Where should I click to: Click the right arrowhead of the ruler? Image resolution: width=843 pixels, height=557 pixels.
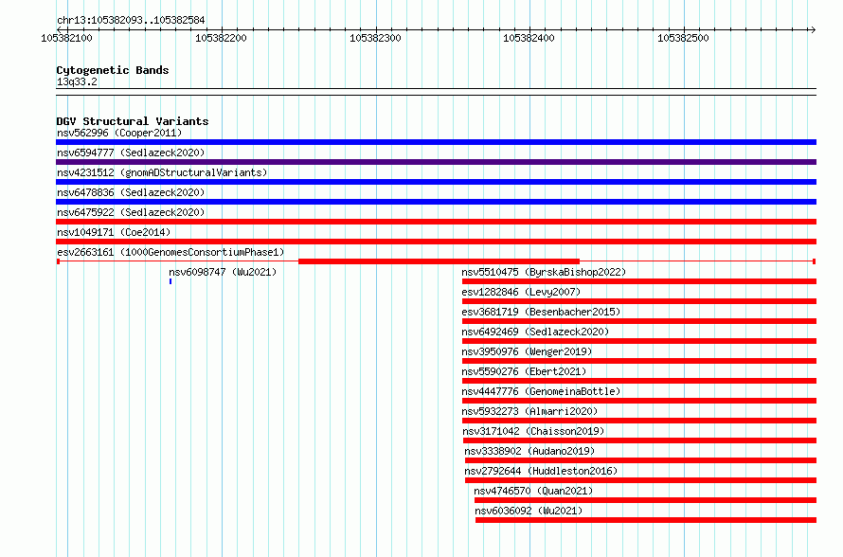tap(813, 29)
